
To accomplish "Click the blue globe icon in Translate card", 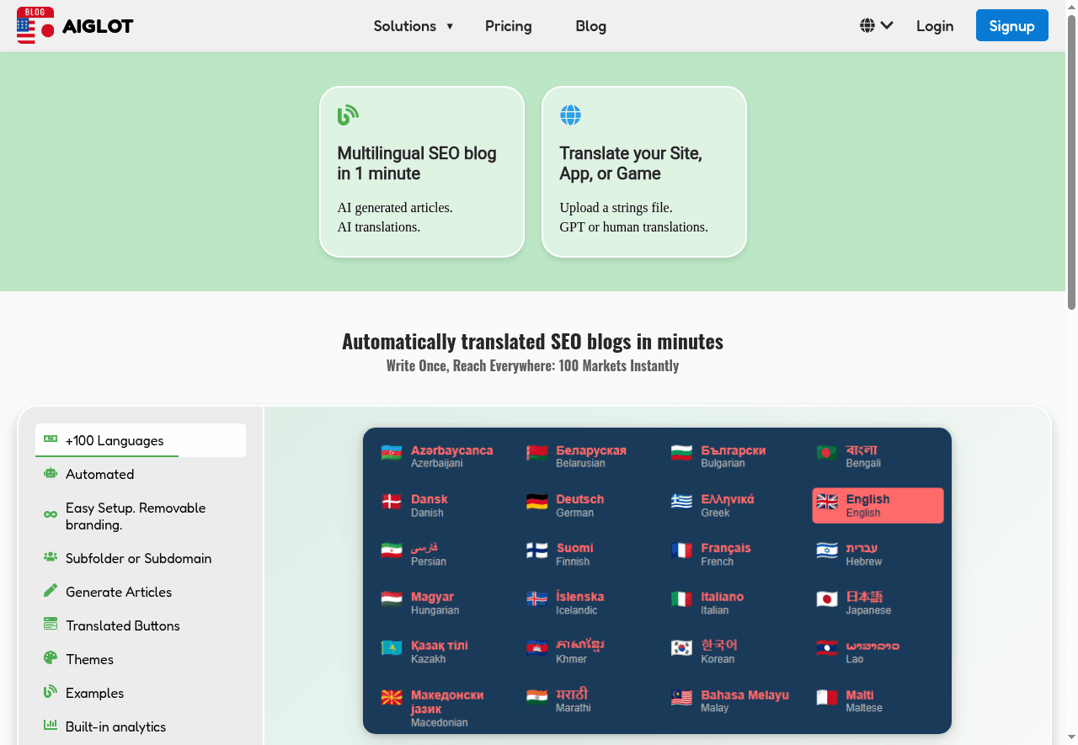I will click(x=570, y=115).
